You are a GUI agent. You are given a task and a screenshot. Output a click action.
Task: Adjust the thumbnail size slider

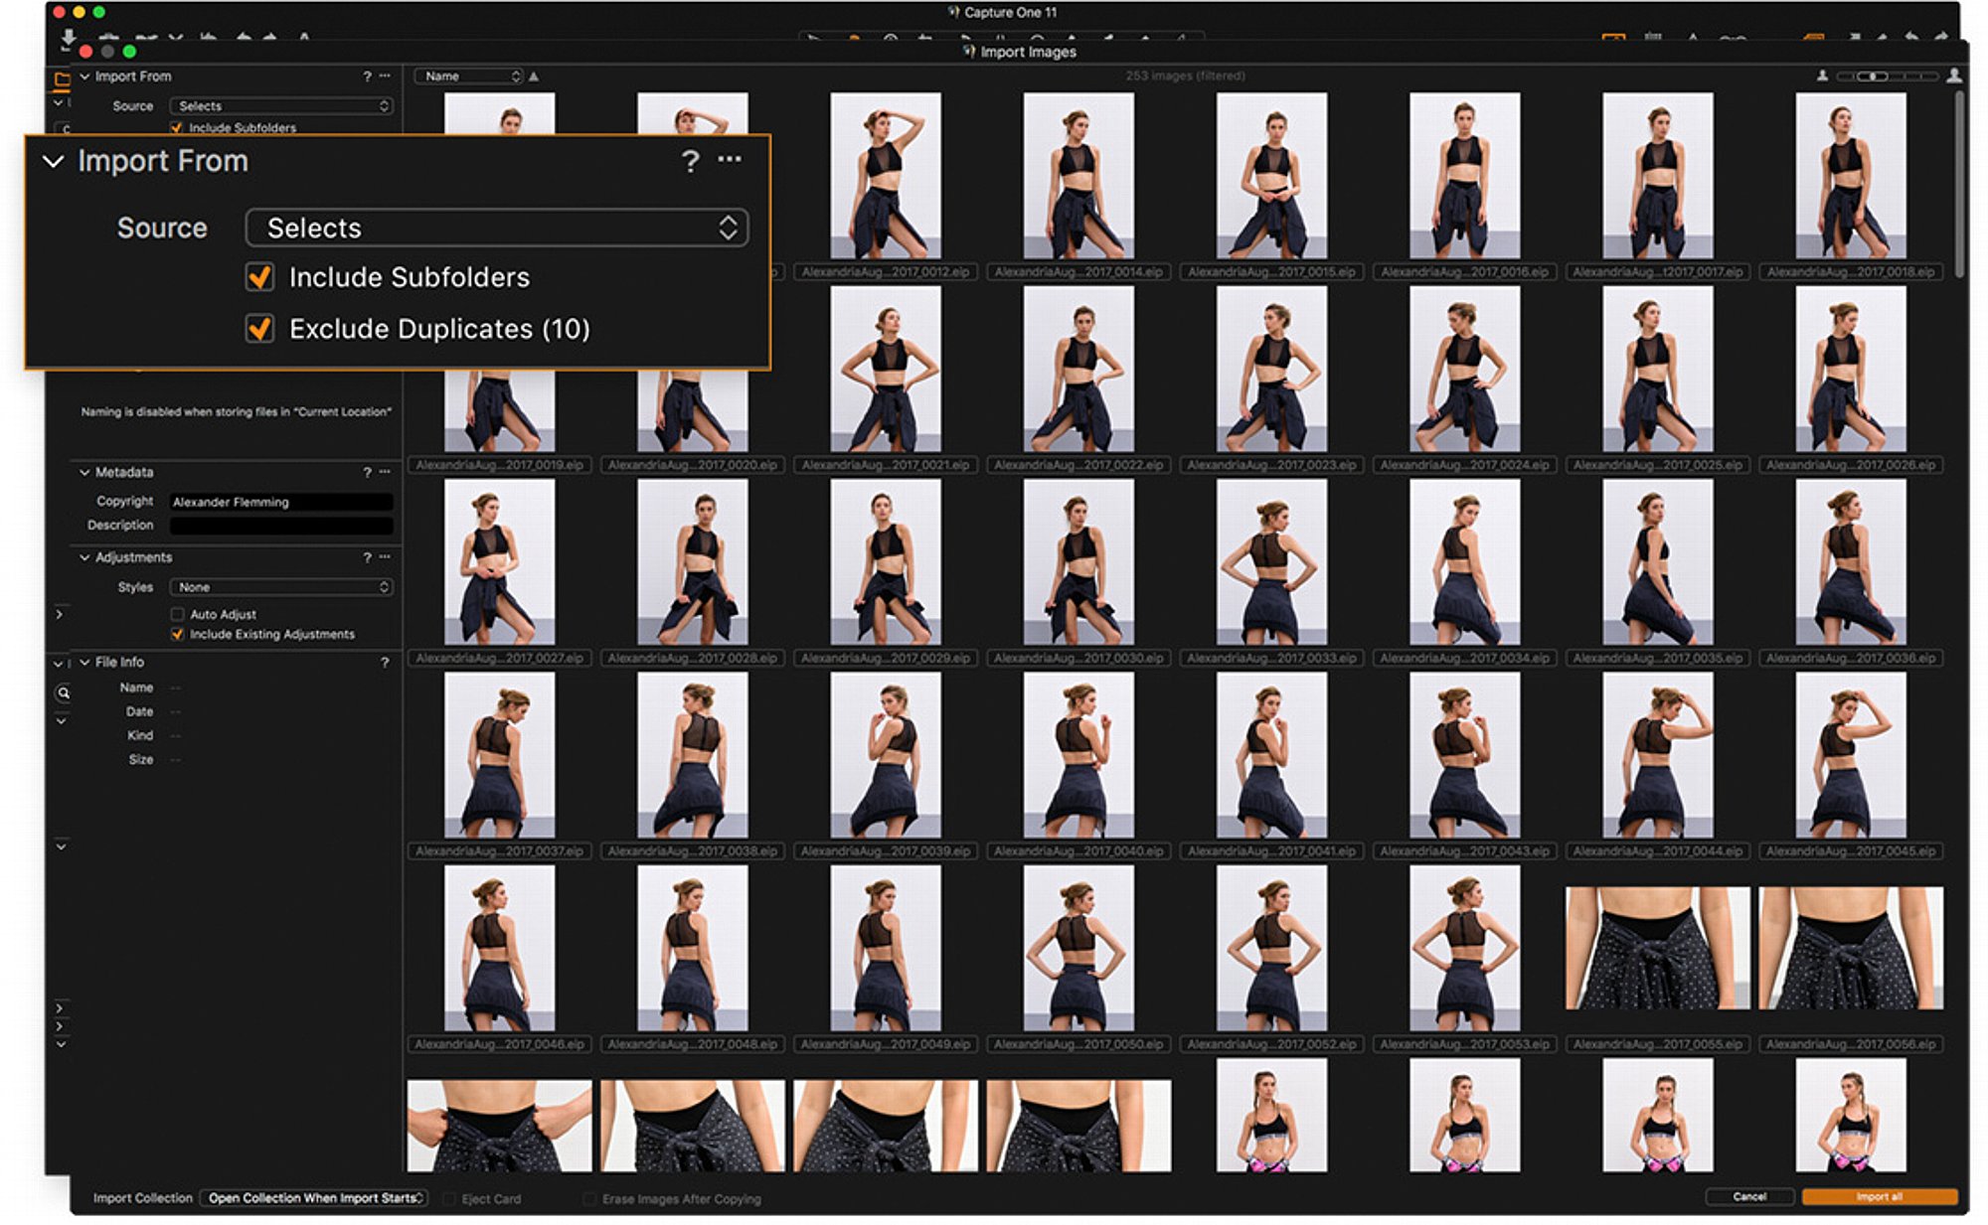[1887, 76]
